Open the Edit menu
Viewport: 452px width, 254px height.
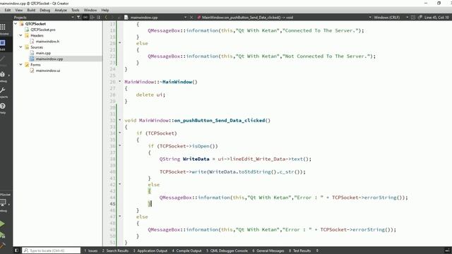pos(8,10)
